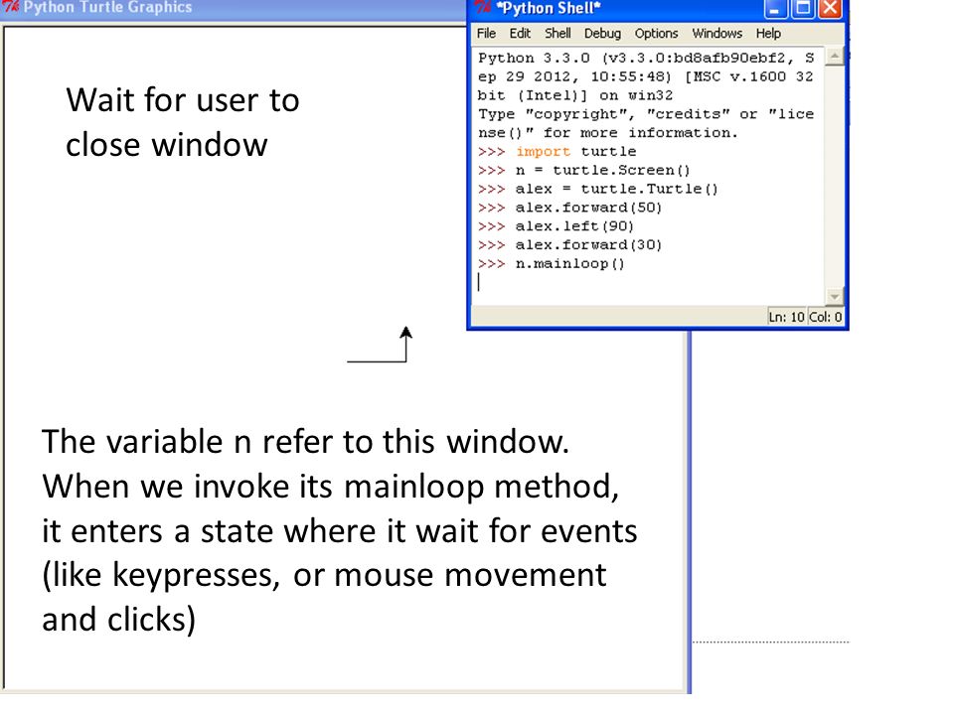Click the shell scrollbar up arrow
Image resolution: width=954 pixels, height=715 pixels.
click(x=834, y=57)
